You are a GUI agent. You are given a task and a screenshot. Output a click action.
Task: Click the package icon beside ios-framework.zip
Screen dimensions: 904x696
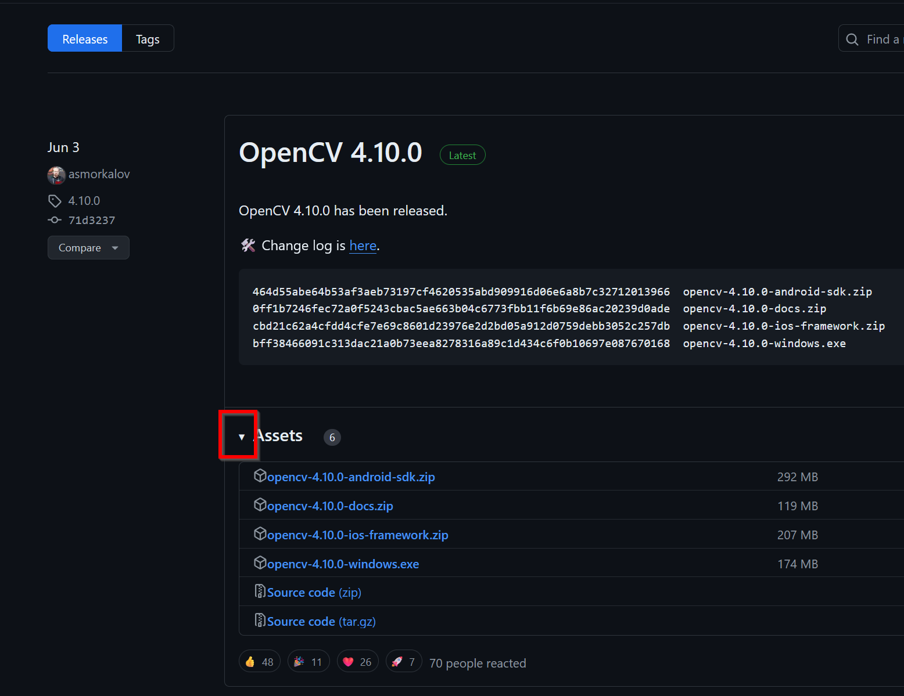260,533
